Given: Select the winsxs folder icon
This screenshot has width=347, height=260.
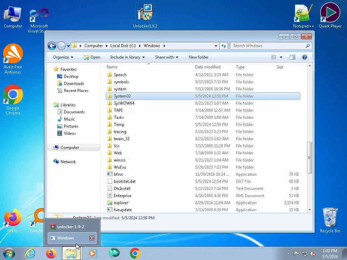Looking at the screenshot, I should click(x=109, y=160).
